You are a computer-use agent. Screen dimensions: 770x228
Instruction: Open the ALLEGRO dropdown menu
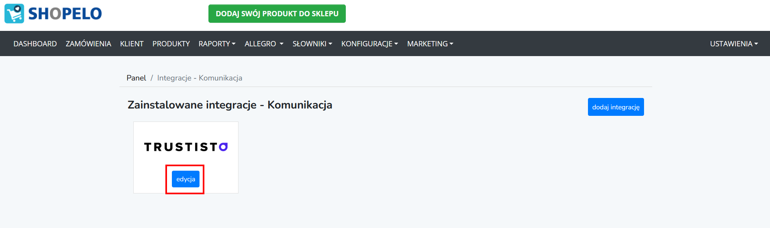click(x=264, y=43)
